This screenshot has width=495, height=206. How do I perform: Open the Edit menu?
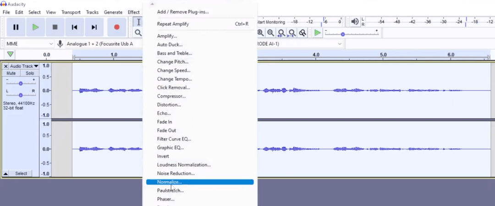pyautogui.click(x=19, y=12)
